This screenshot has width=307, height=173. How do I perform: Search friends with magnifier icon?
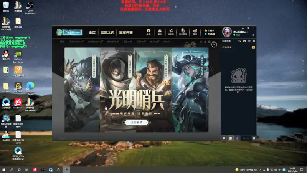[254, 41]
